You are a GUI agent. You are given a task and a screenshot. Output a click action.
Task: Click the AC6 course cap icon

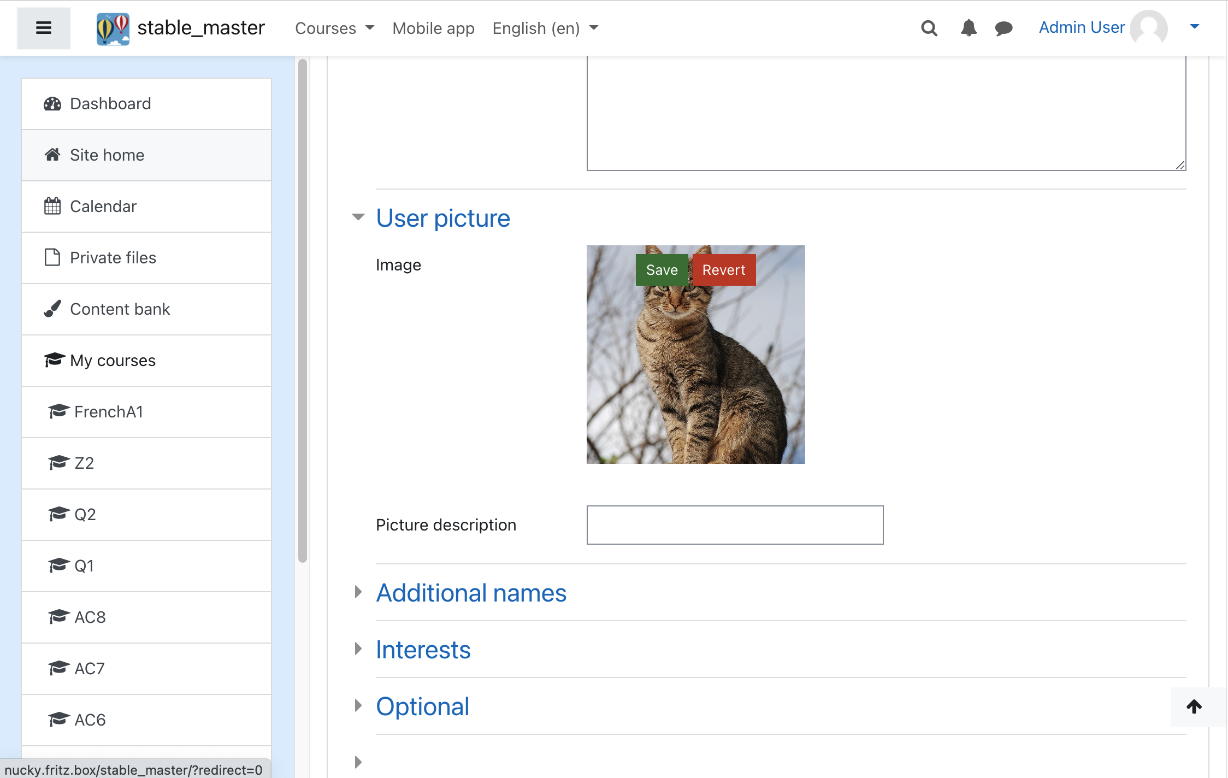click(59, 720)
